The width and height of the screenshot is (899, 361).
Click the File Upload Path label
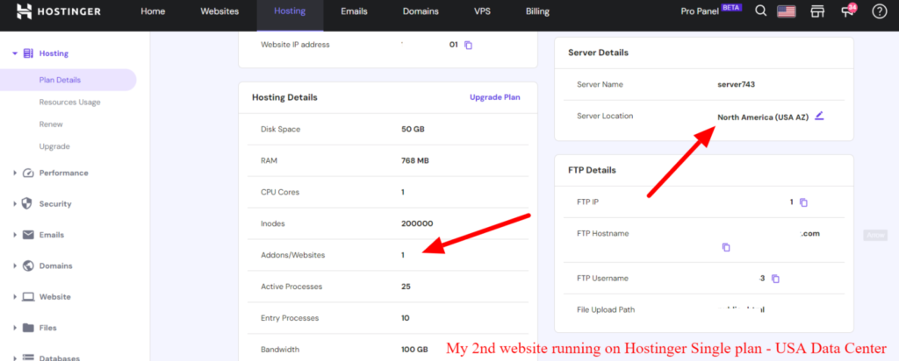point(606,309)
